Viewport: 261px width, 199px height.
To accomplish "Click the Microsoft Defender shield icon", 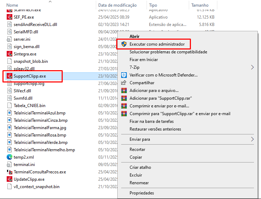I will click(x=124, y=75).
